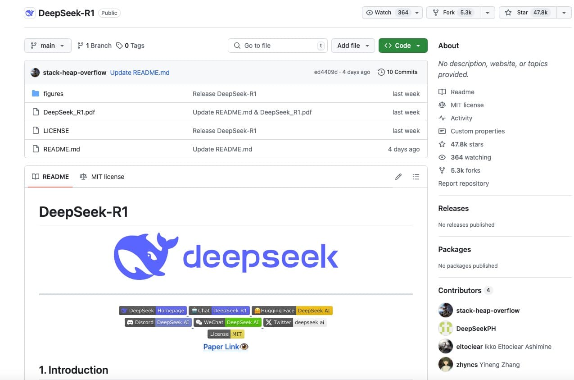Viewport: 574px width, 380px height.
Task: Click the eltociear contributor avatar
Action: coord(446,347)
